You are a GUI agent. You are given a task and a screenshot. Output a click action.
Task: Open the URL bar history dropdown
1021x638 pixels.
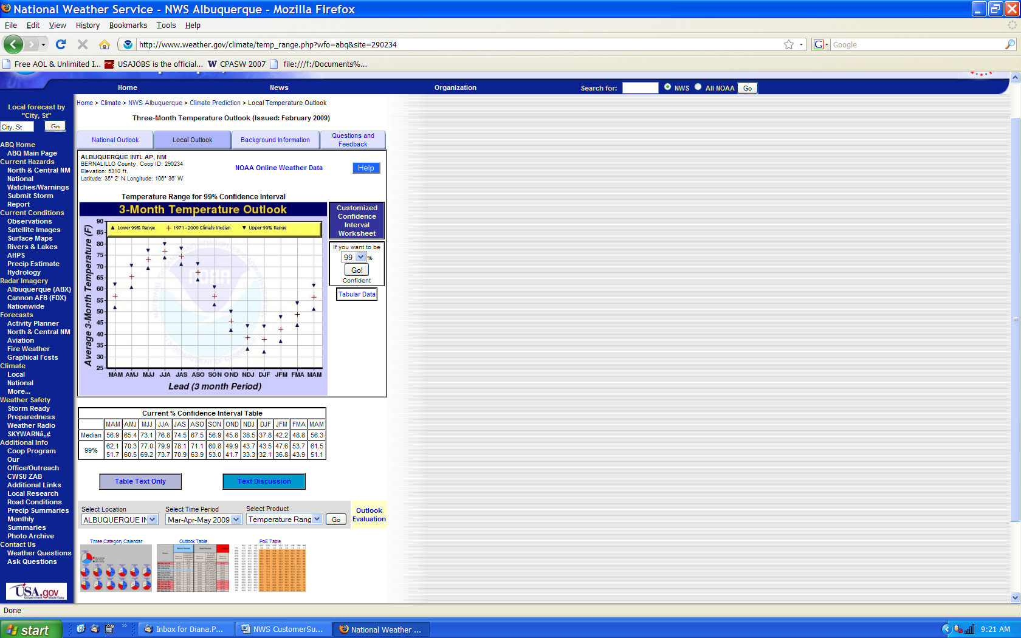point(801,44)
